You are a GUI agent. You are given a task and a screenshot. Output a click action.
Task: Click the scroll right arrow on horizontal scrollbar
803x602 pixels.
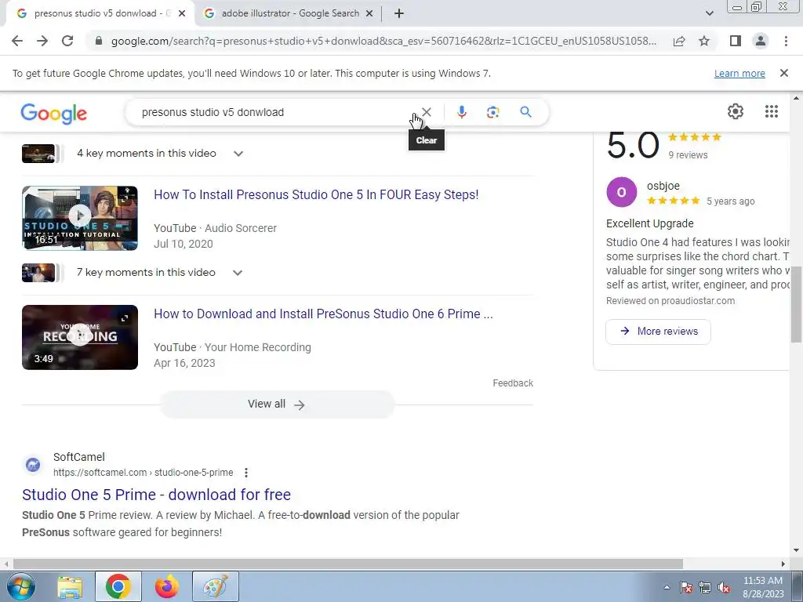[783, 564]
